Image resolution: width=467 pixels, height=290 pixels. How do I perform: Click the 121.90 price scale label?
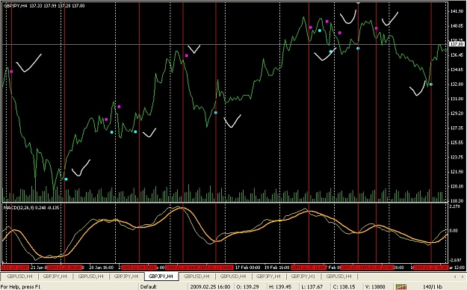457,172
